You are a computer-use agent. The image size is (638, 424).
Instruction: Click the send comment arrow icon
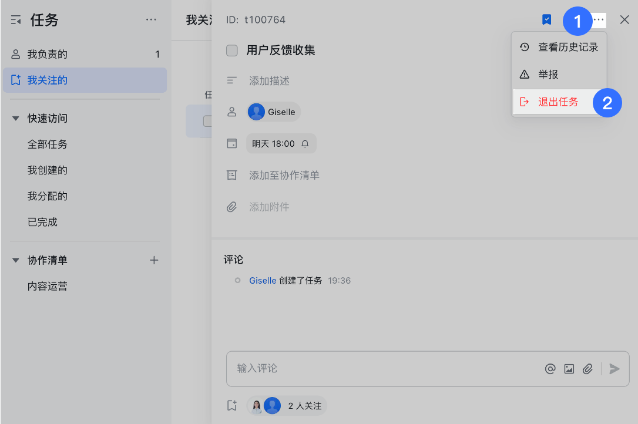click(x=615, y=369)
